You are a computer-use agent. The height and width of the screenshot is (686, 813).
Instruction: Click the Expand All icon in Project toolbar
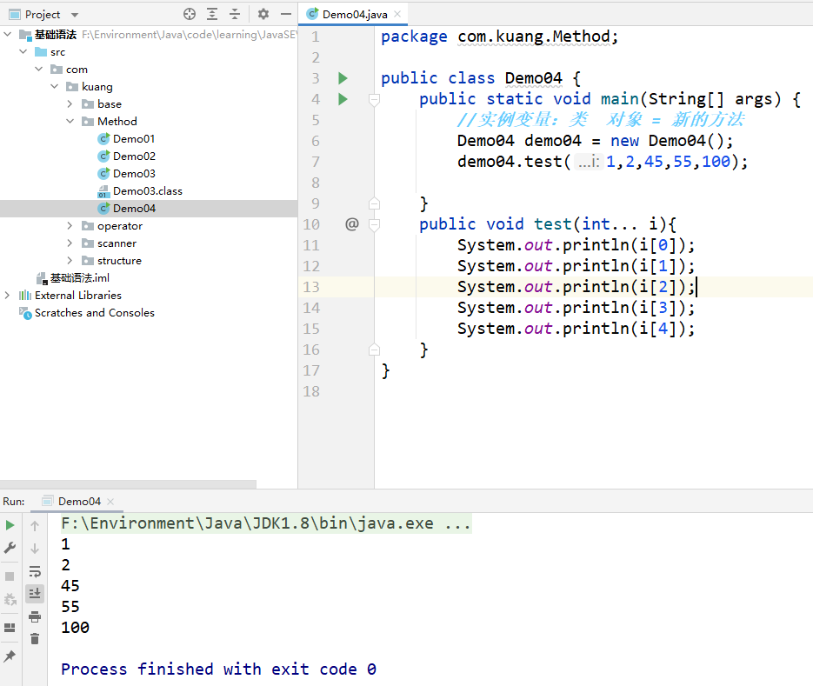212,14
